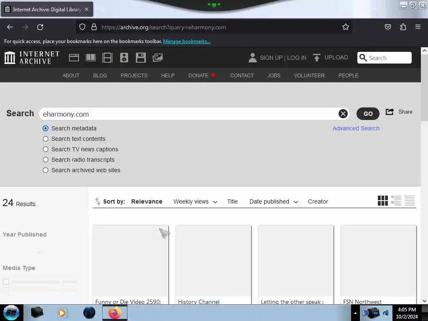Switch to compact list view
This screenshot has width=428, height=321.
[410, 201]
